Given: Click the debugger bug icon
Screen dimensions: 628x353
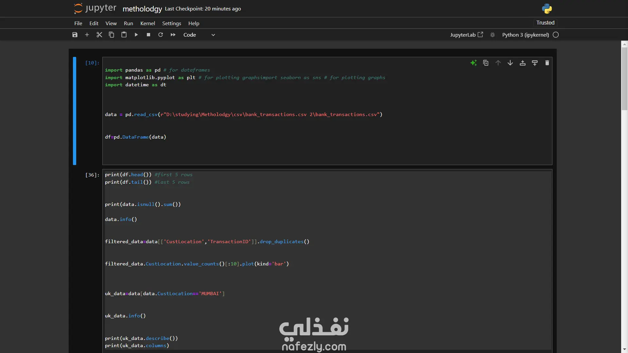Looking at the screenshot, I should point(493,35).
